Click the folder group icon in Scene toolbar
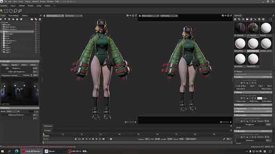This screenshot has height=154, width=275. [32, 19]
